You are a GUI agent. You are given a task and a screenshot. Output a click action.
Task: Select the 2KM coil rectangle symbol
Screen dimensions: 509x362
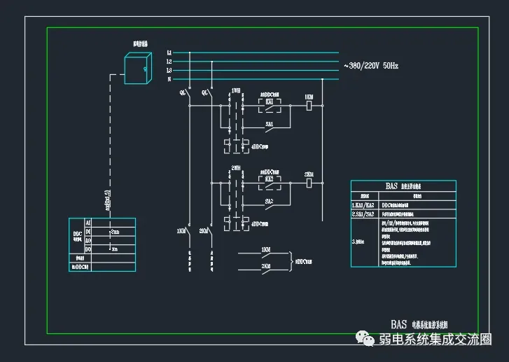[309, 183]
